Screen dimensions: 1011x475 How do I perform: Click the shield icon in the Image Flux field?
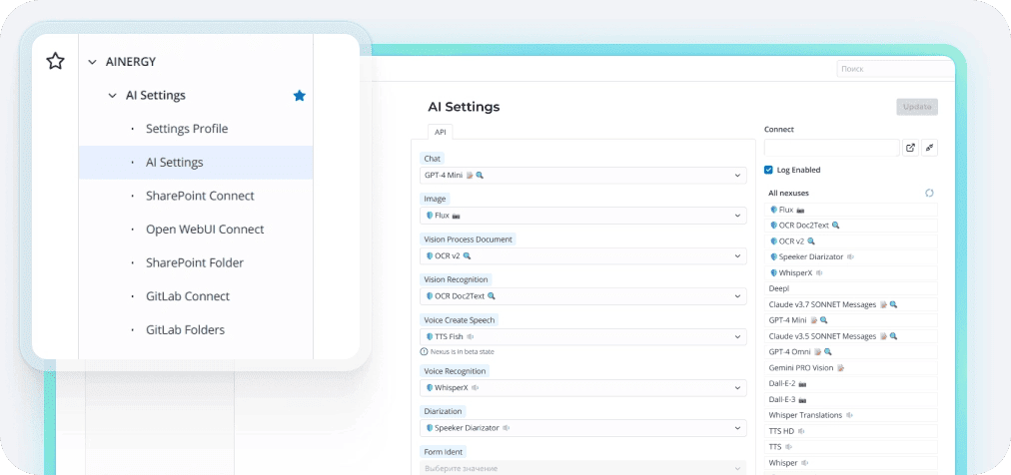(429, 216)
